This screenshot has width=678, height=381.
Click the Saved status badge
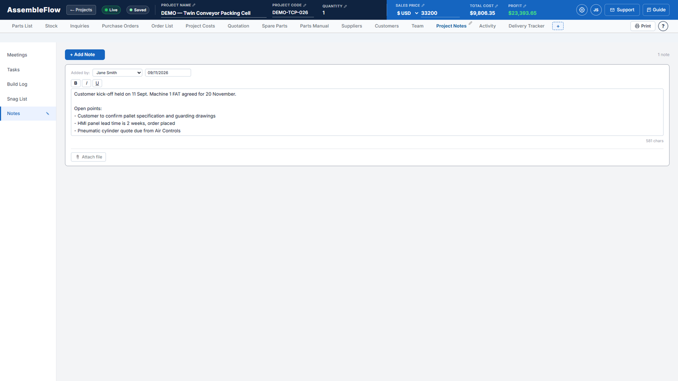(x=138, y=10)
